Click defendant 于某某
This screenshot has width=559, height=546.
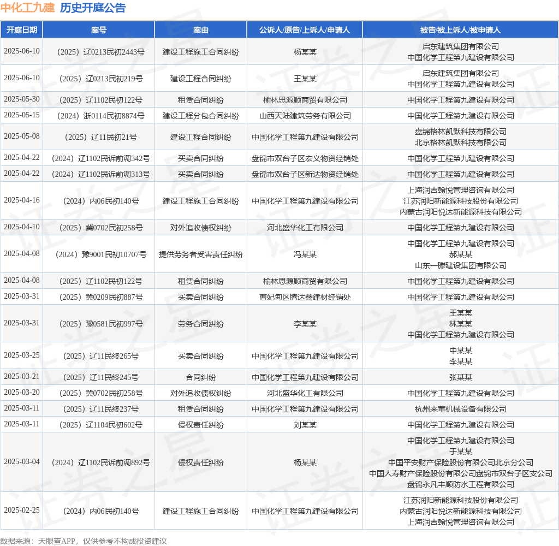pos(461,452)
